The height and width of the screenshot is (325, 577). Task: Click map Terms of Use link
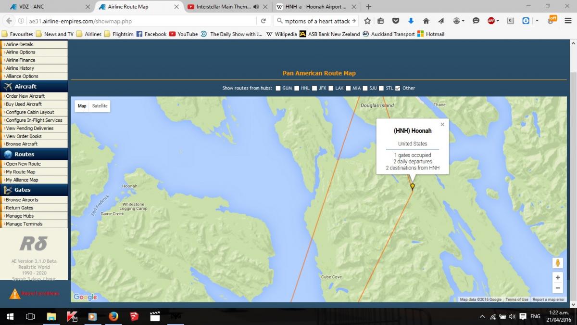coord(517,299)
